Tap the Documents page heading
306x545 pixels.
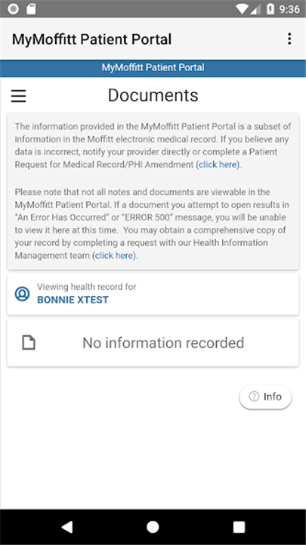(x=153, y=95)
